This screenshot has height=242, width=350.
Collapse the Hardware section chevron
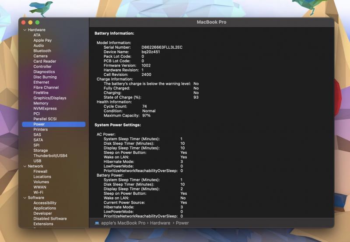[x=25, y=30]
